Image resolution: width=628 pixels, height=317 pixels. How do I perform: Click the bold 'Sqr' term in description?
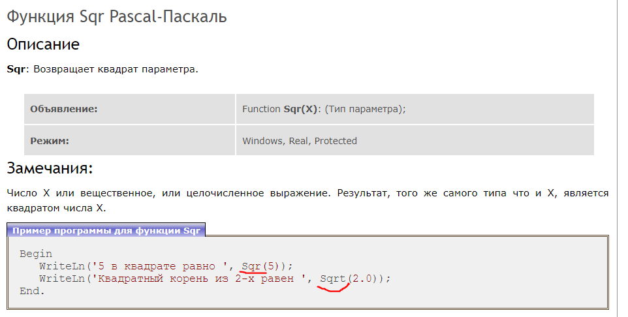pos(16,69)
